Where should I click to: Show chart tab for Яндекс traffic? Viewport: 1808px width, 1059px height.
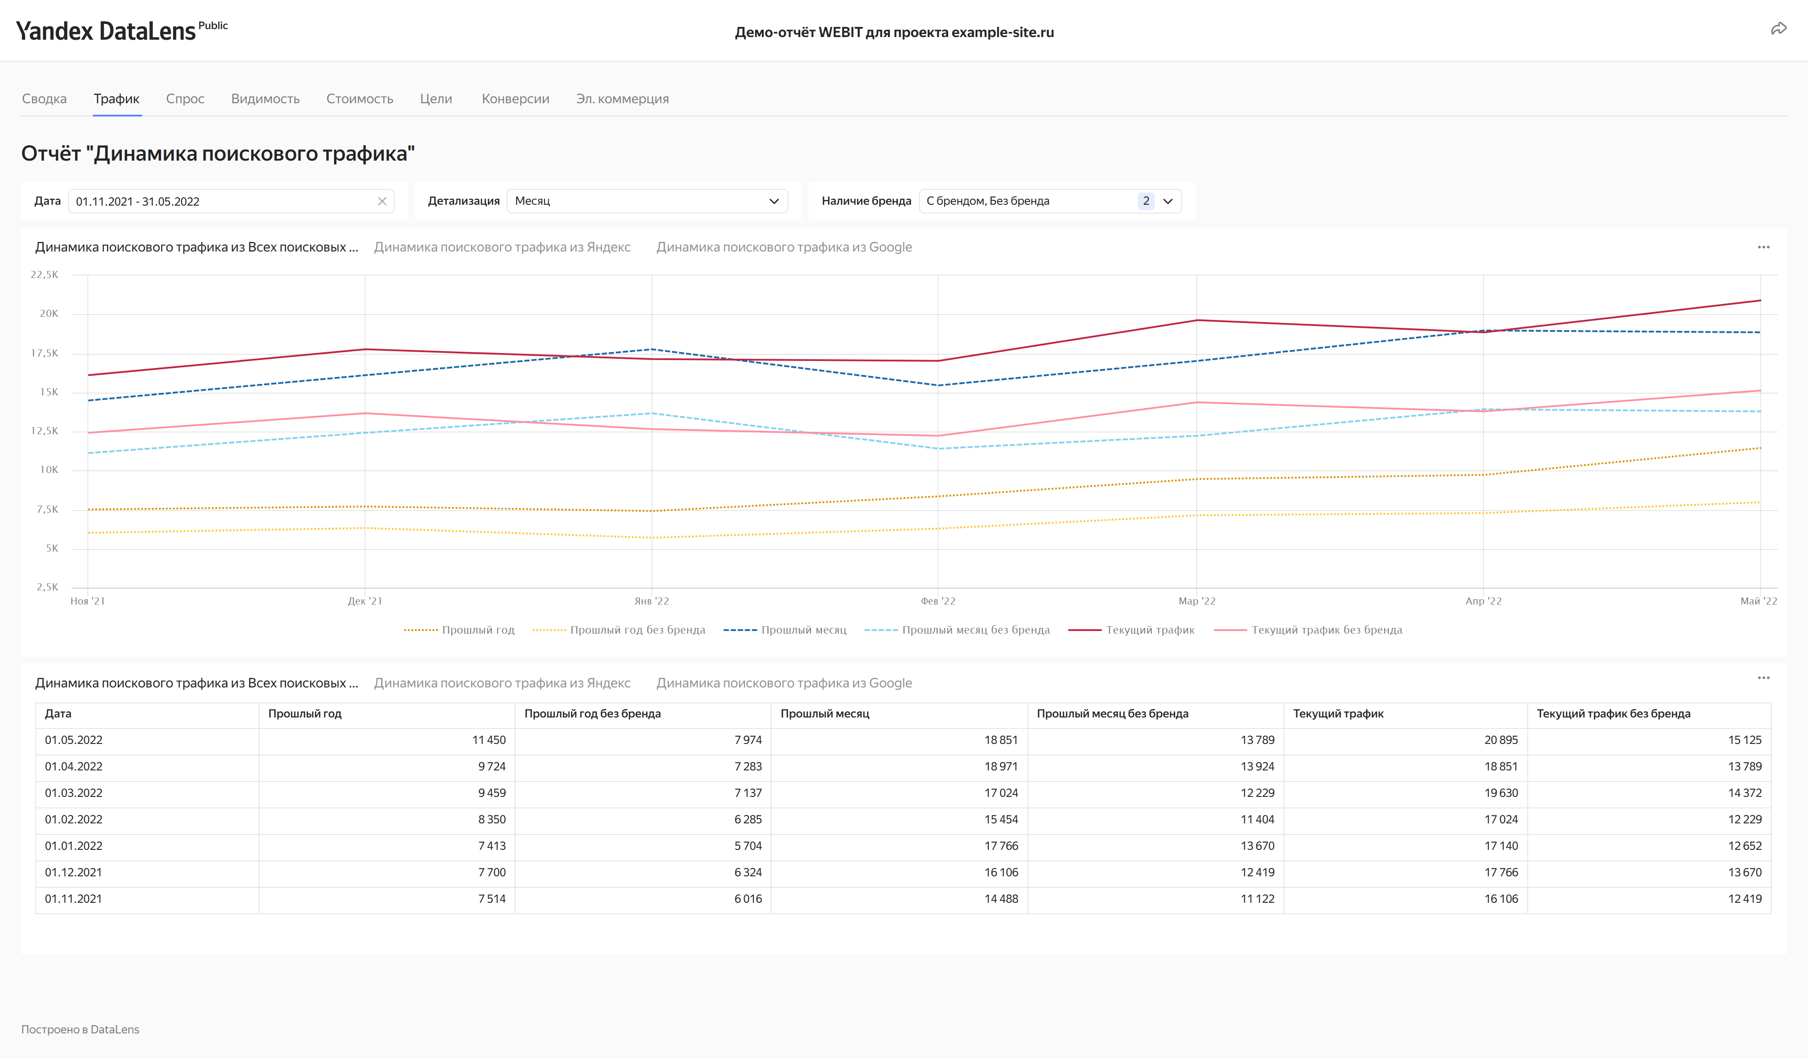501,248
